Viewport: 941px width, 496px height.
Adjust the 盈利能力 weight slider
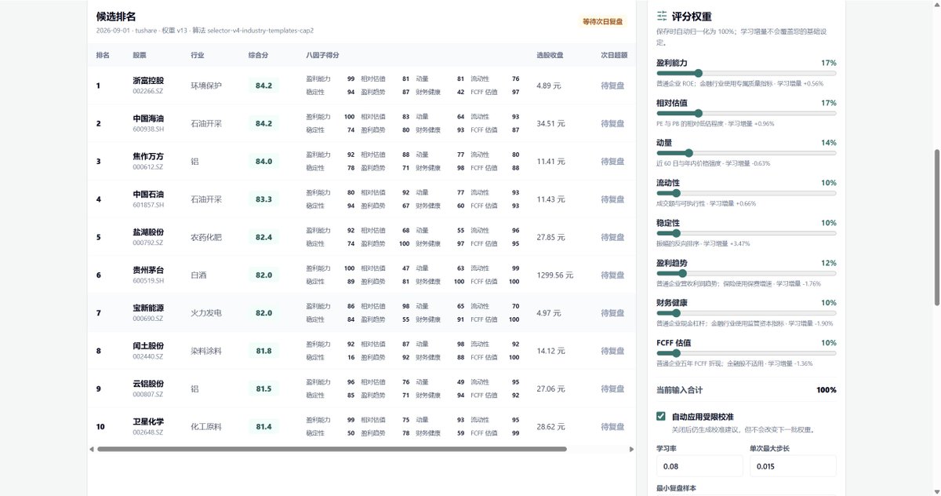[x=746, y=73]
